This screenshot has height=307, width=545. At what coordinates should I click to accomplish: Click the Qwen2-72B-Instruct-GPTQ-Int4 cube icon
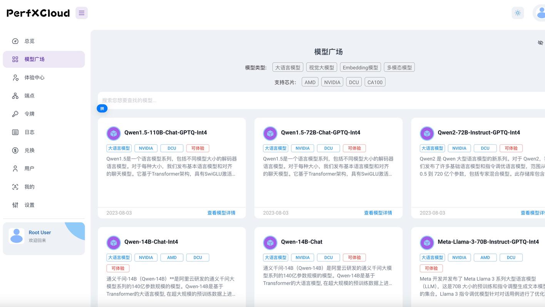click(x=427, y=133)
